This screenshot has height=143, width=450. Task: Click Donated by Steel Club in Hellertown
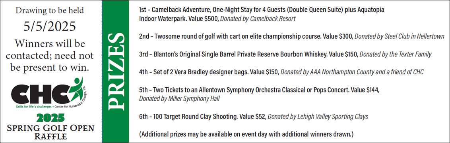(x=400, y=37)
